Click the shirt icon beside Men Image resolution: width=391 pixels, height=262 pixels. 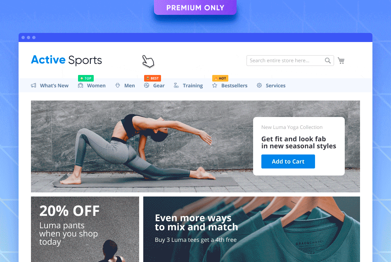117,85
